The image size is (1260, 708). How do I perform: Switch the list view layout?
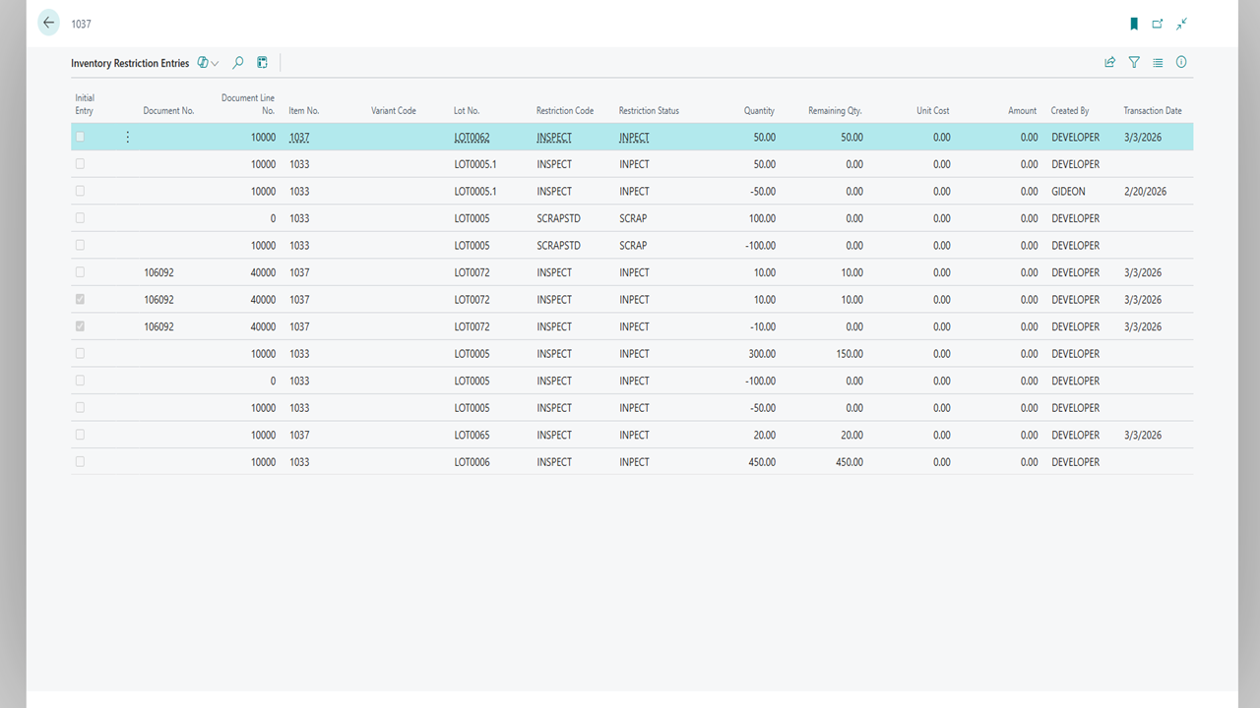tap(1158, 63)
